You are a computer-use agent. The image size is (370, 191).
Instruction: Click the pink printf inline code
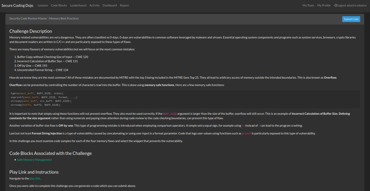click(x=246, y=134)
